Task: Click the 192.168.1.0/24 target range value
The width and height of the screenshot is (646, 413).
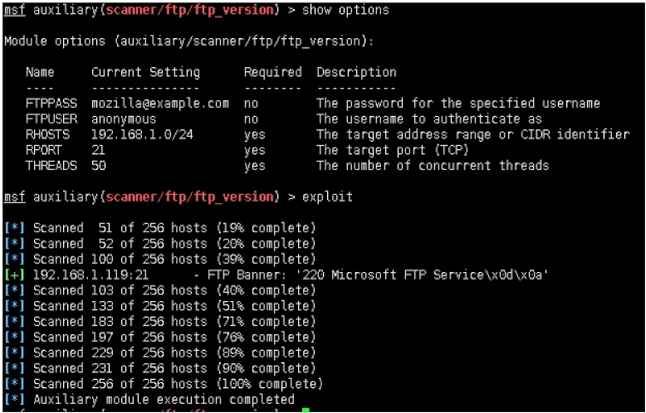Action: pyautogui.click(x=142, y=135)
